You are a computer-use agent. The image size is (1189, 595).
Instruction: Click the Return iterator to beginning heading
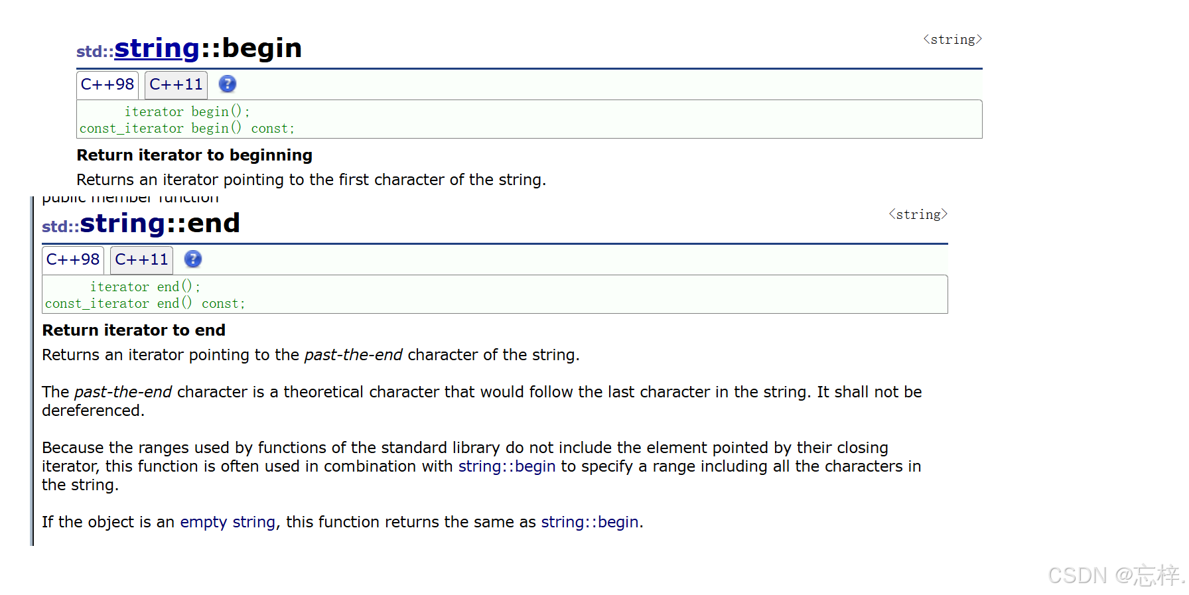pyautogui.click(x=194, y=155)
